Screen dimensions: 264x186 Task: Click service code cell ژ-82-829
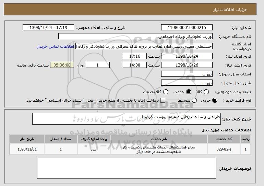[x=224, y=149]
